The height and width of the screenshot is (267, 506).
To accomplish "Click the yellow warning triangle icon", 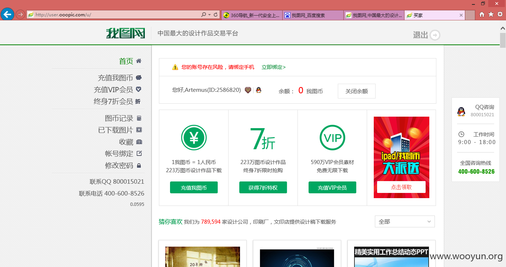I will pyautogui.click(x=175, y=67).
